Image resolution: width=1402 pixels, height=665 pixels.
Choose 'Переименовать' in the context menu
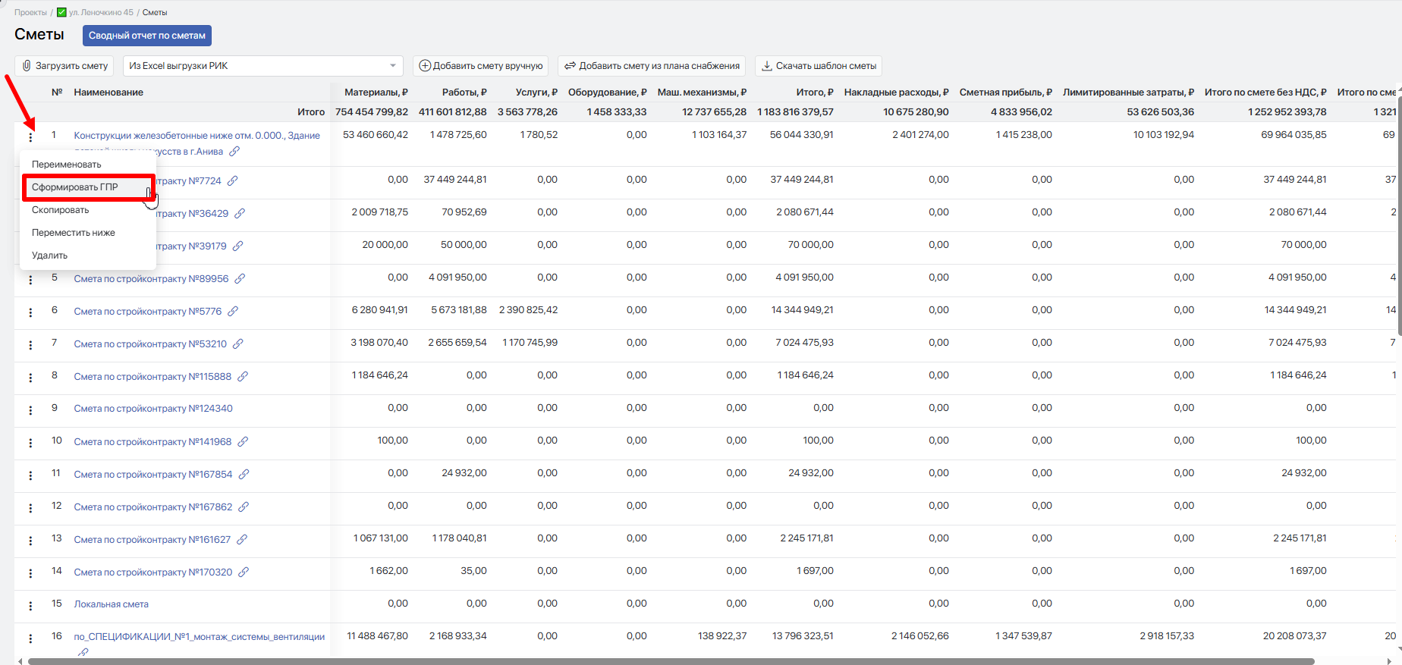(x=67, y=165)
